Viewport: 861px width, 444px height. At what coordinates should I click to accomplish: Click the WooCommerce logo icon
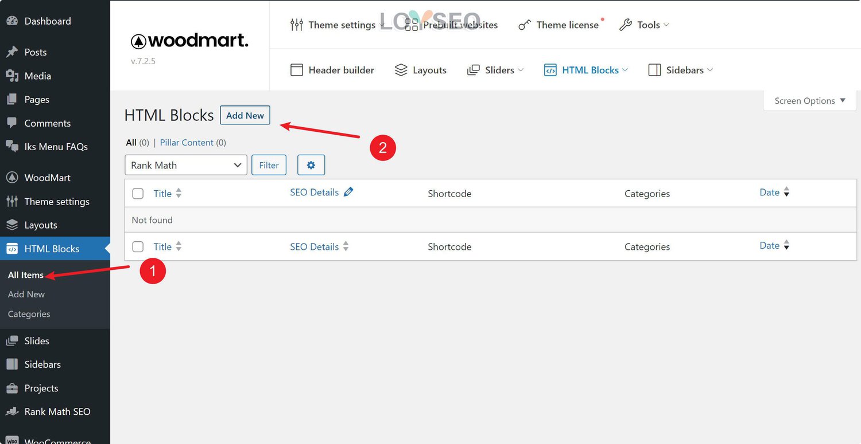12,441
